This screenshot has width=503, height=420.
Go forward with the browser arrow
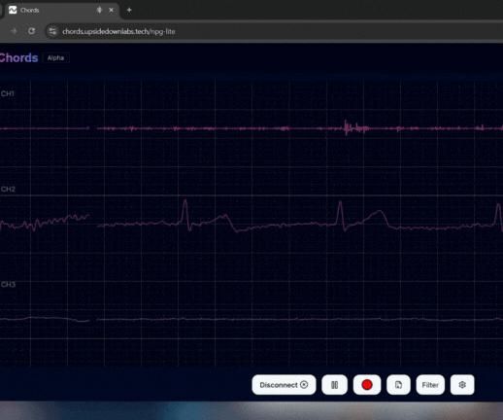point(14,31)
